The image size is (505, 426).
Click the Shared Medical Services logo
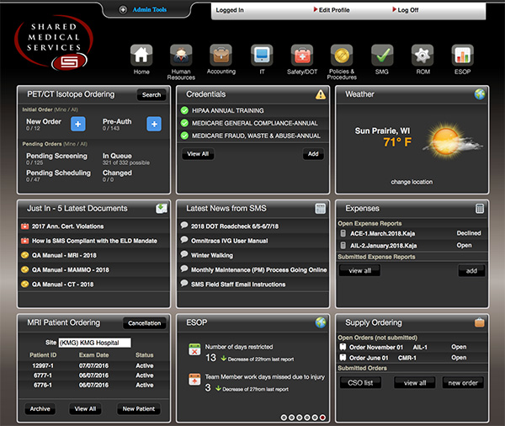point(54,43)
